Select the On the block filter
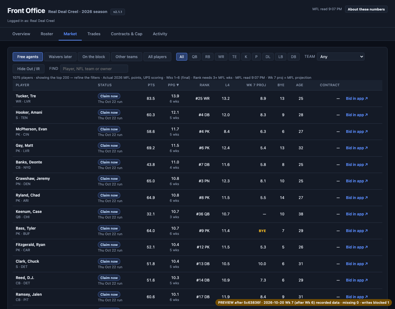395x309 pixels. coord(94,57)
